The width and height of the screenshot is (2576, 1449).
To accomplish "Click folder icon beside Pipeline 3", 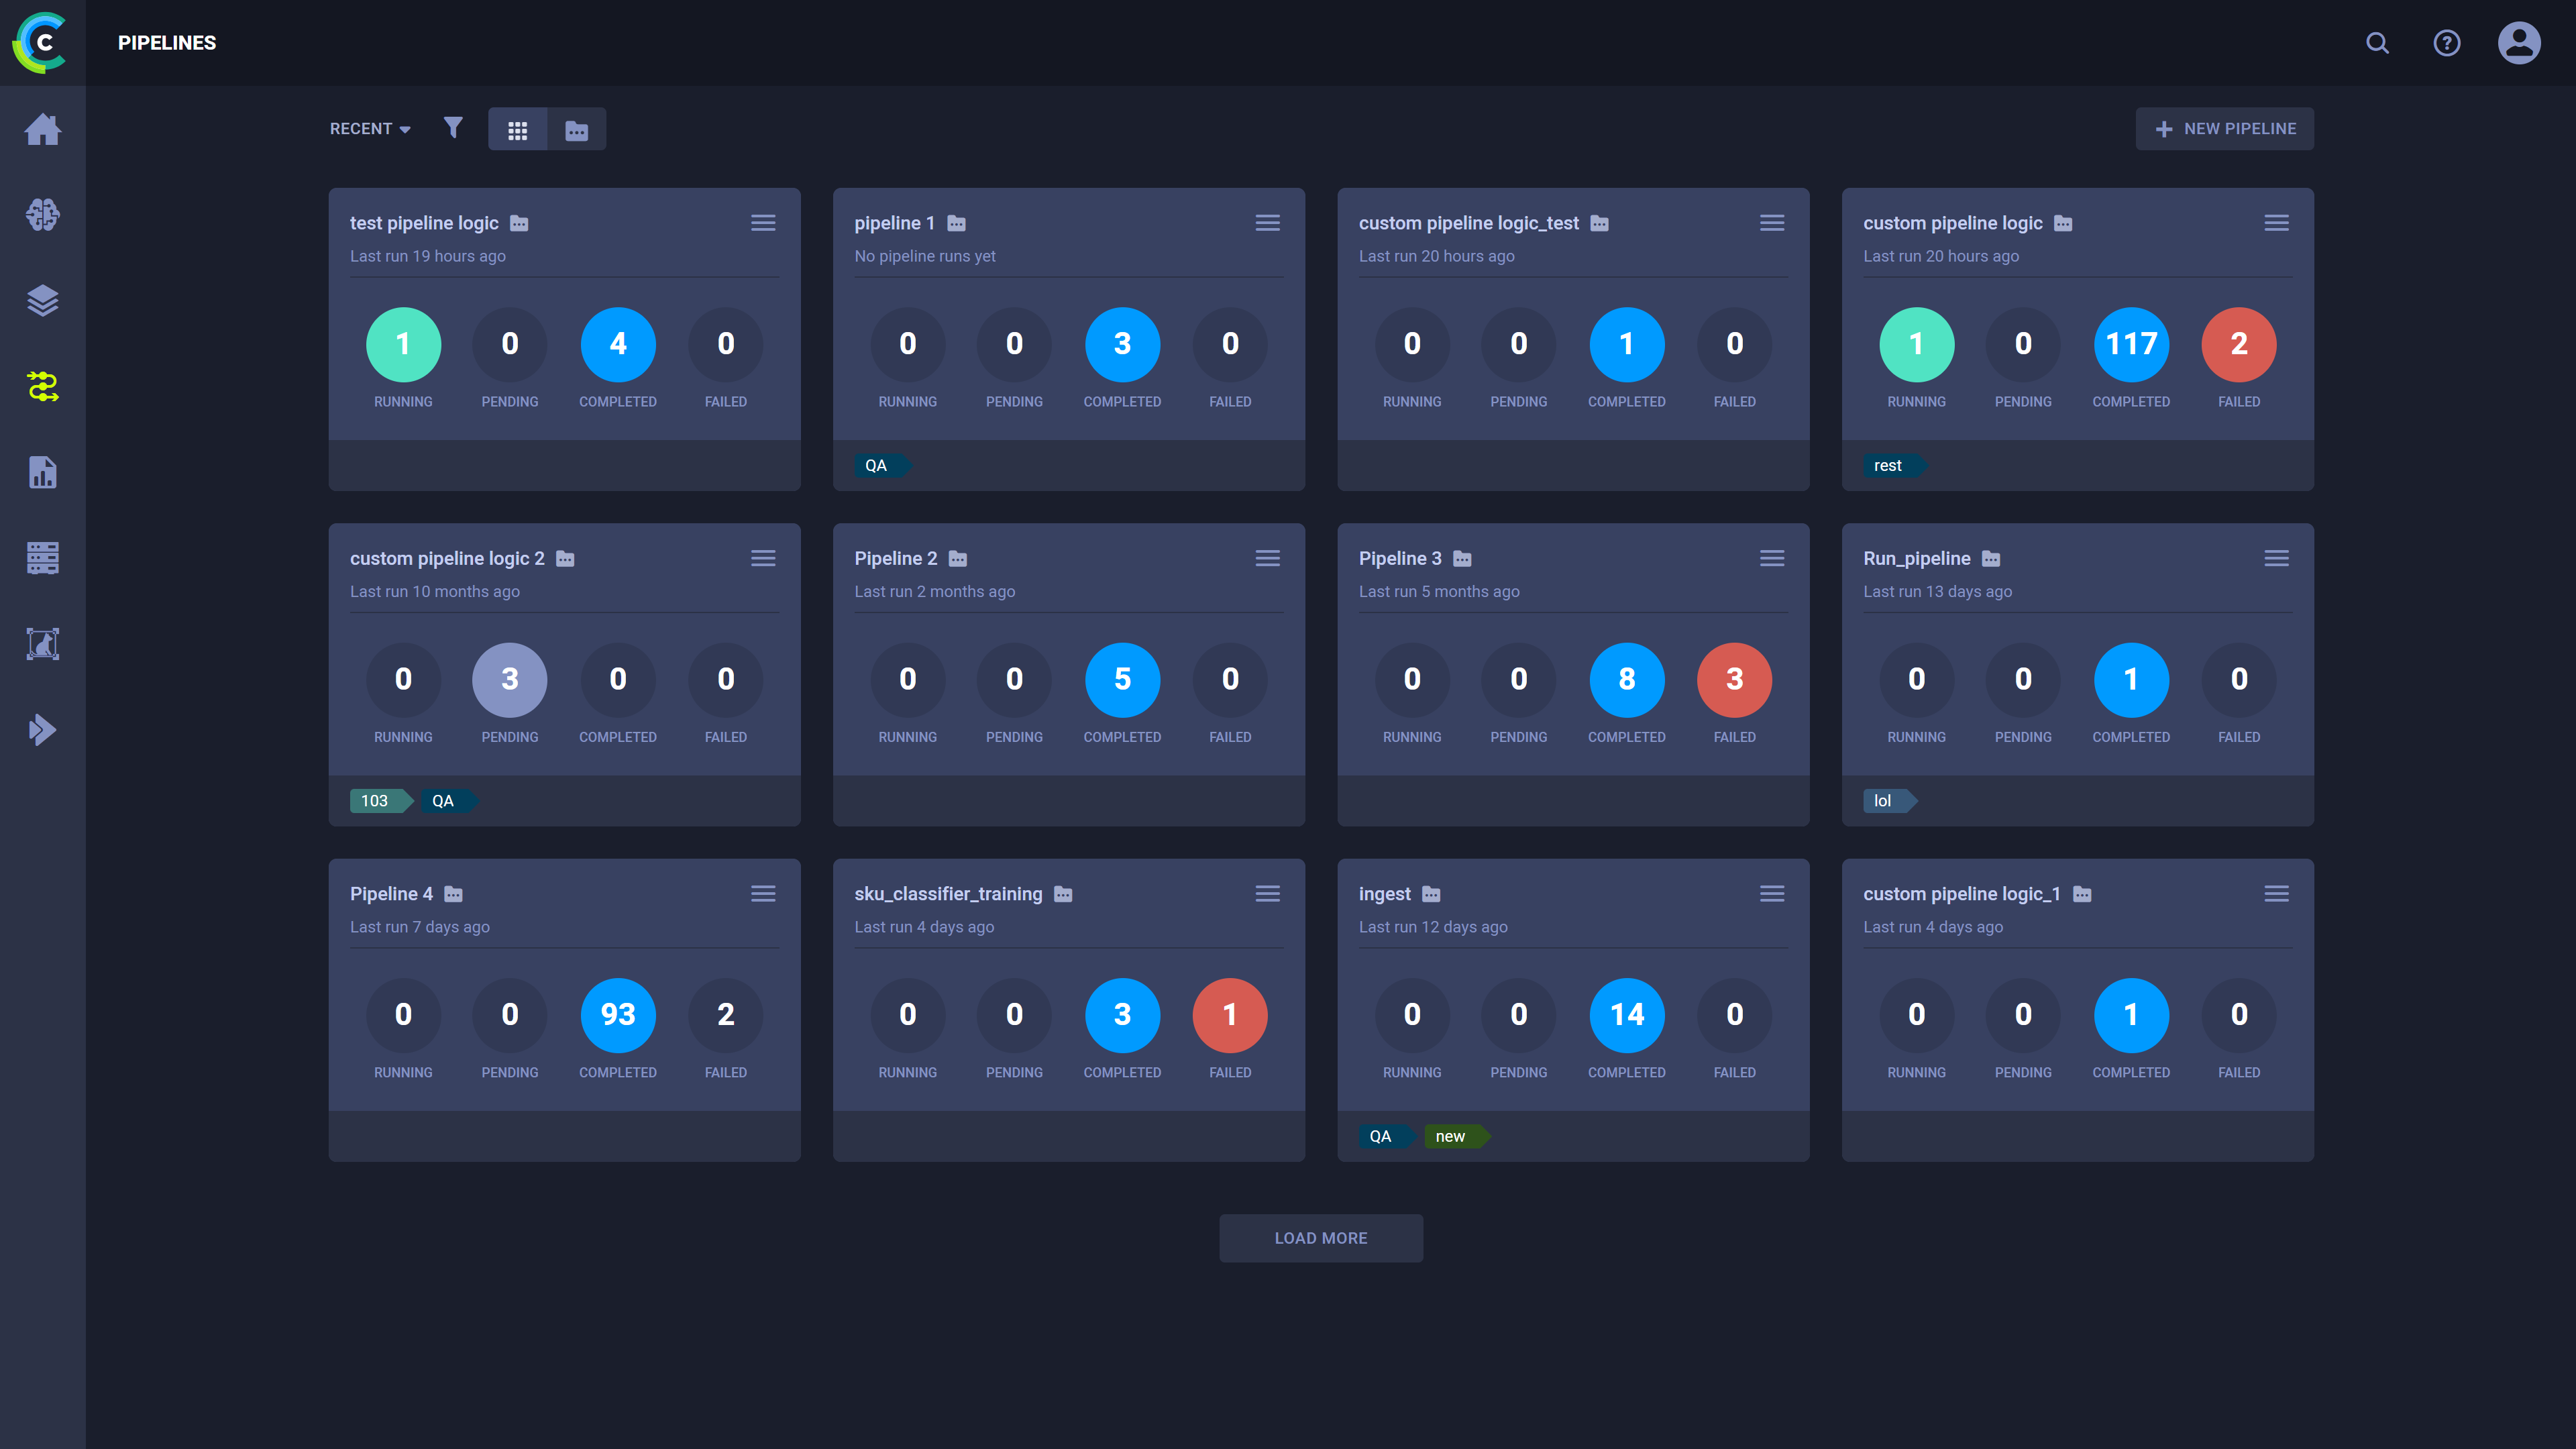I will click(x=1462, y=558).
